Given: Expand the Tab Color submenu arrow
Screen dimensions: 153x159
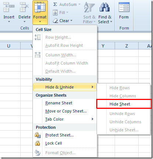Looking at the screenshot, I should click(93, 119).
